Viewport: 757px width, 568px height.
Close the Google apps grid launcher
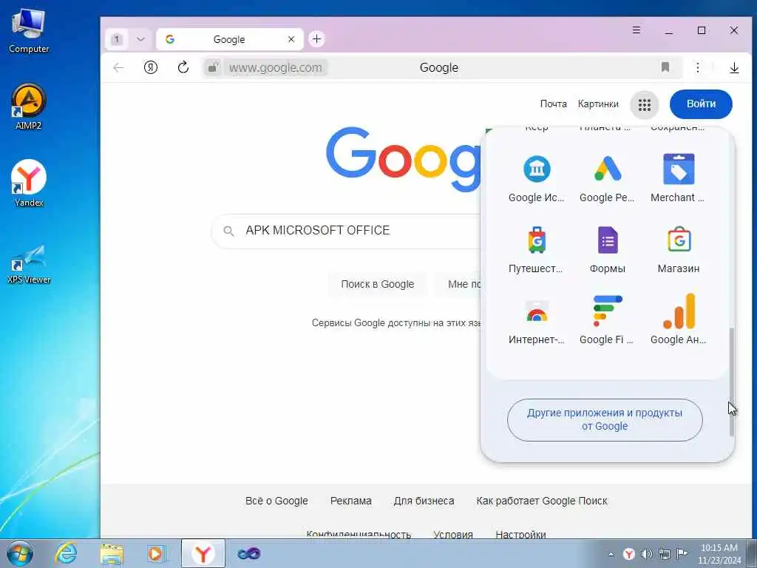644,104
